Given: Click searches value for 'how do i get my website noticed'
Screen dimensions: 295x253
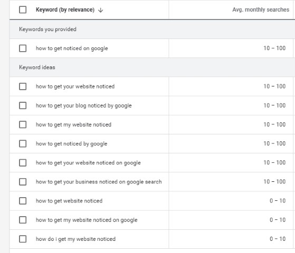Looking at the screenshot, I should (278, 239).
